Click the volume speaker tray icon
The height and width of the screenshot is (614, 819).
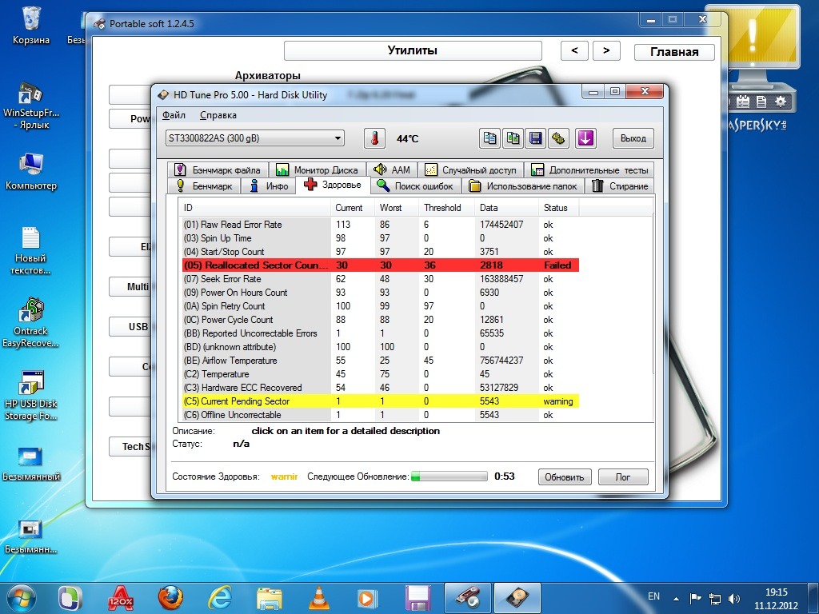(734, 598)
